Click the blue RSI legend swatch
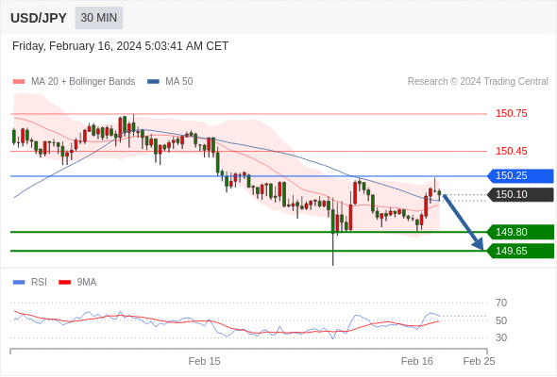 19,283
